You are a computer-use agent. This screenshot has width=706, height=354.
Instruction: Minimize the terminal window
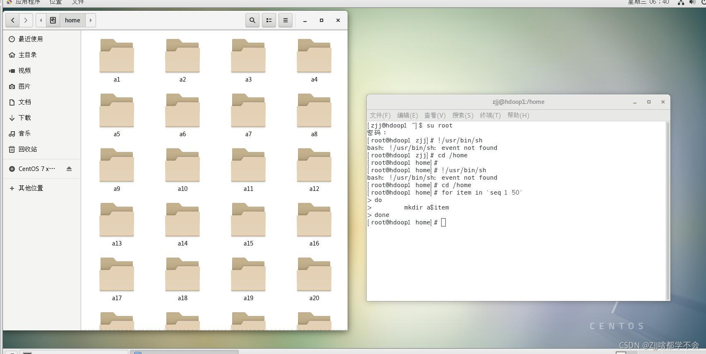(635, 102)
